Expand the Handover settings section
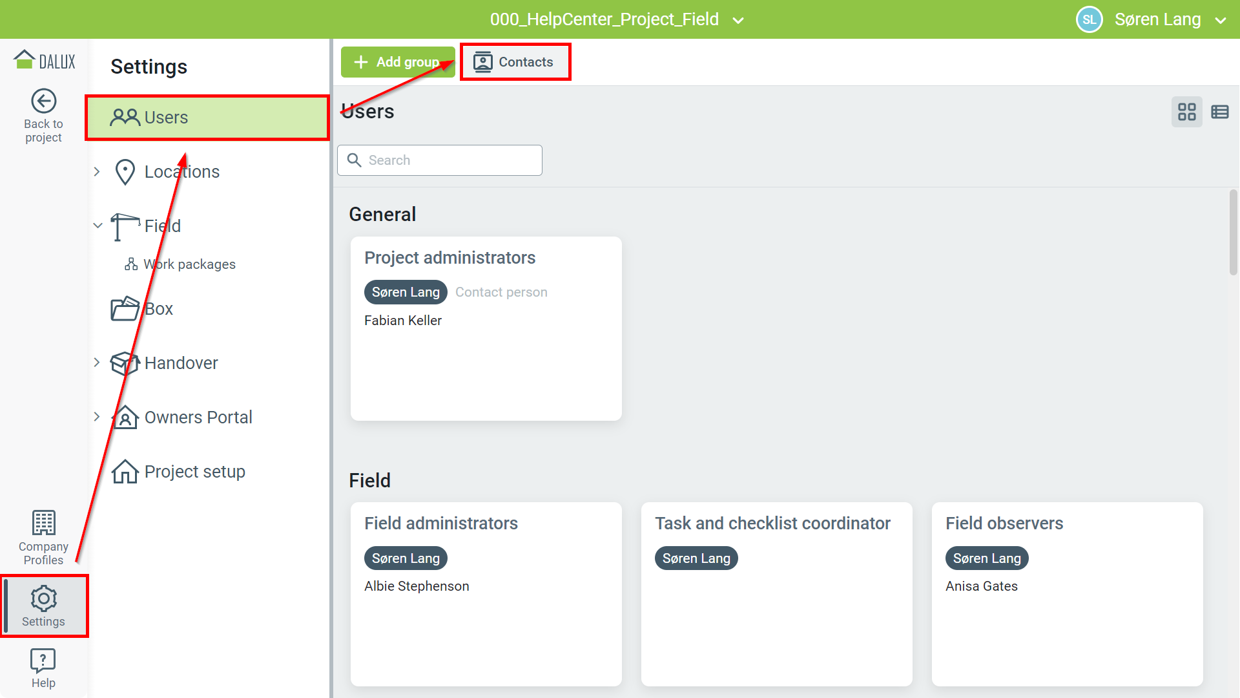This screenshot has width=1240, height=698. coord(97,363)
